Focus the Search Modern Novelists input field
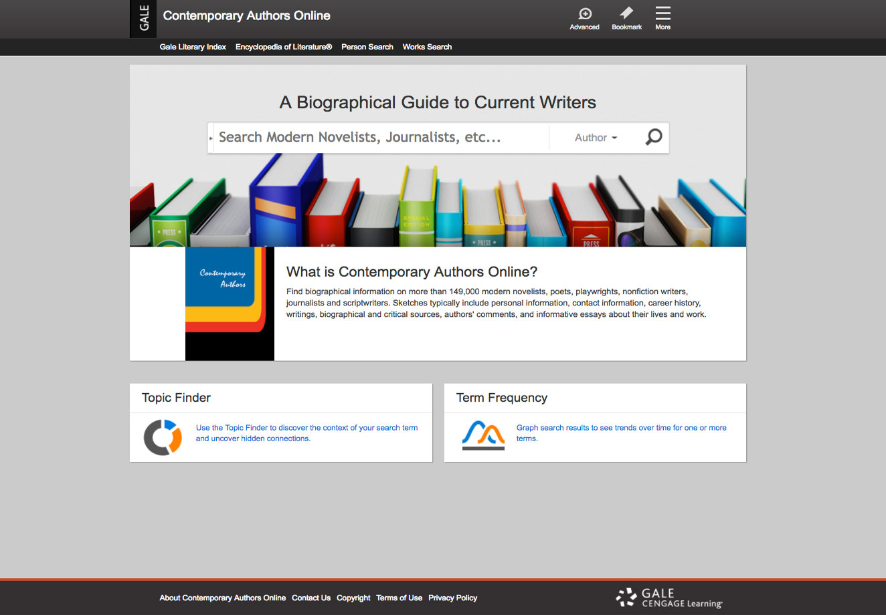Image resolution: width=886 pixels, height=615 pixels. click(x=380, y=138)
